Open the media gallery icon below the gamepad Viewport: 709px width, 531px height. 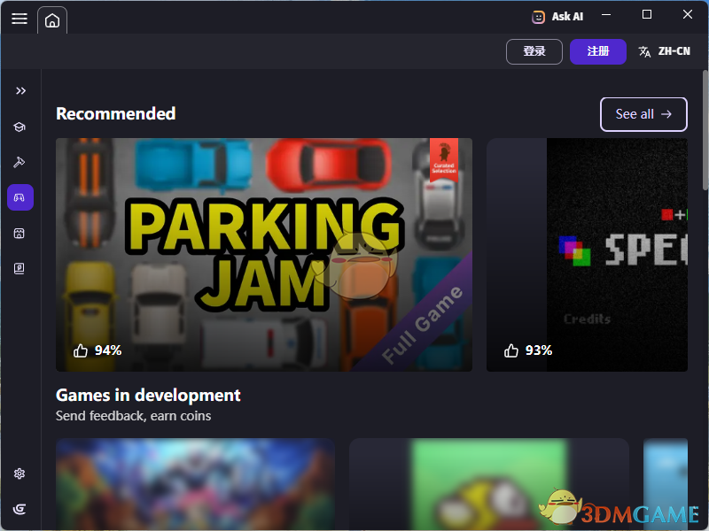(19, 233)
